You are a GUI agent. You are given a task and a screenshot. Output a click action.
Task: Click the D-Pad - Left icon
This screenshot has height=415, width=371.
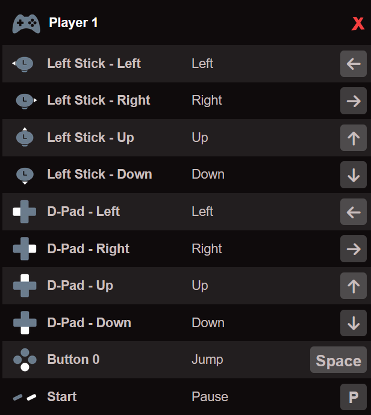24,212
